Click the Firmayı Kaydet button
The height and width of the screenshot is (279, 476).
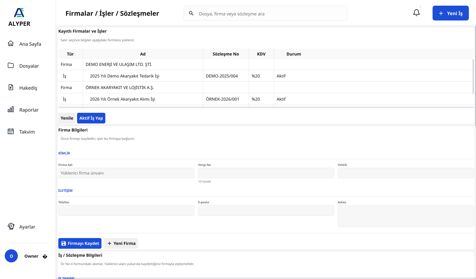point(80,243)
